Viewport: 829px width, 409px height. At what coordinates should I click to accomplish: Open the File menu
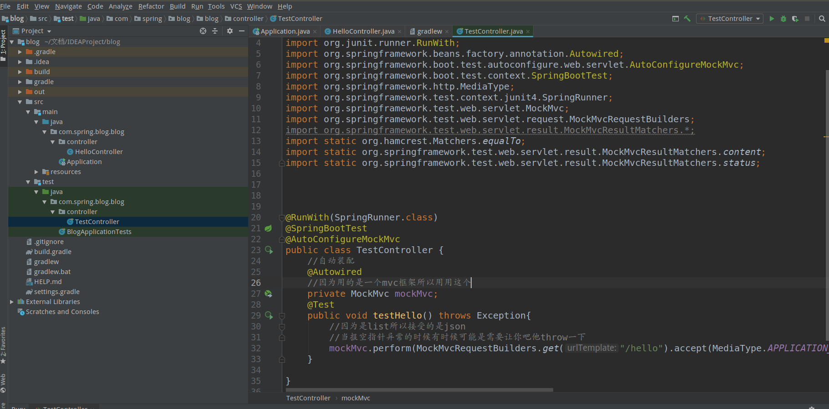[5, 6]
